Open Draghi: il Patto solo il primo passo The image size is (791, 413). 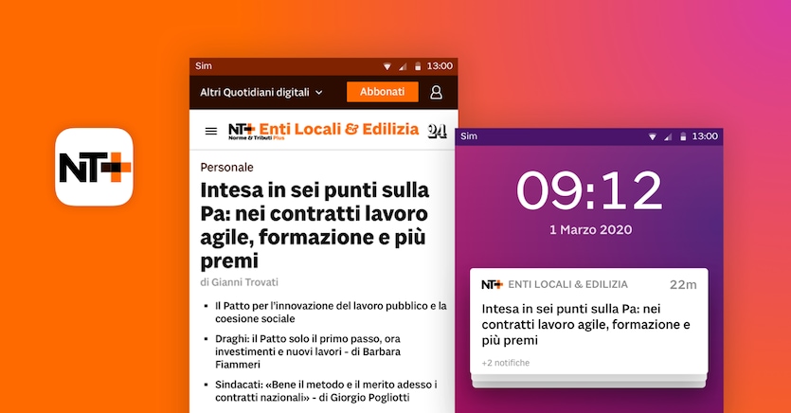tap(308, 351)
